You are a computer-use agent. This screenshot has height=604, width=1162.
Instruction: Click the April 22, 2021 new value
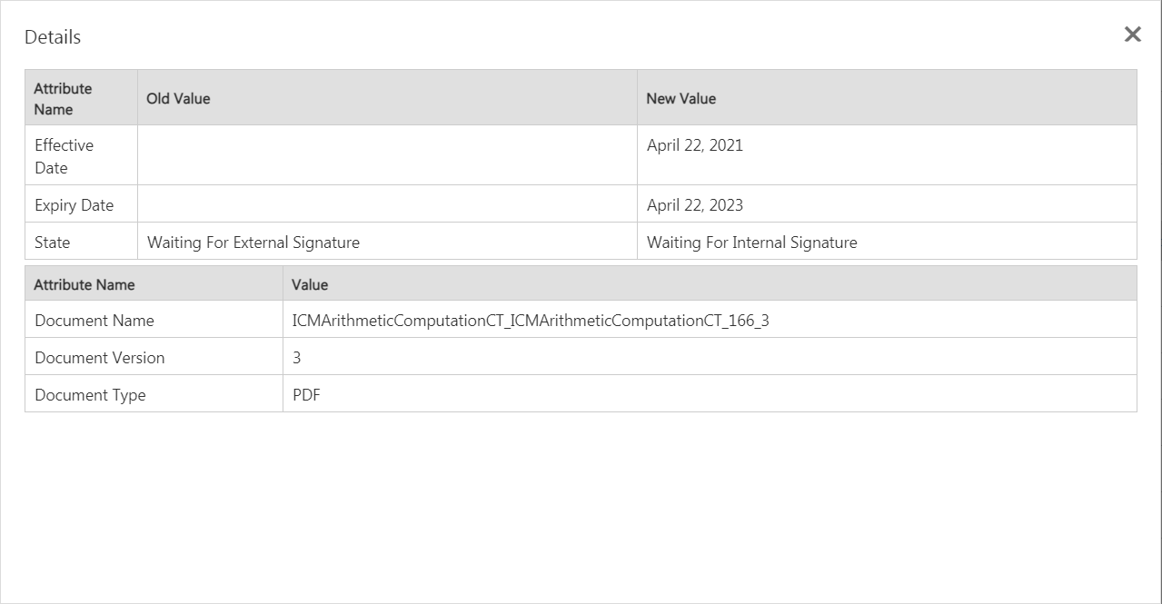tap(694, 145)
